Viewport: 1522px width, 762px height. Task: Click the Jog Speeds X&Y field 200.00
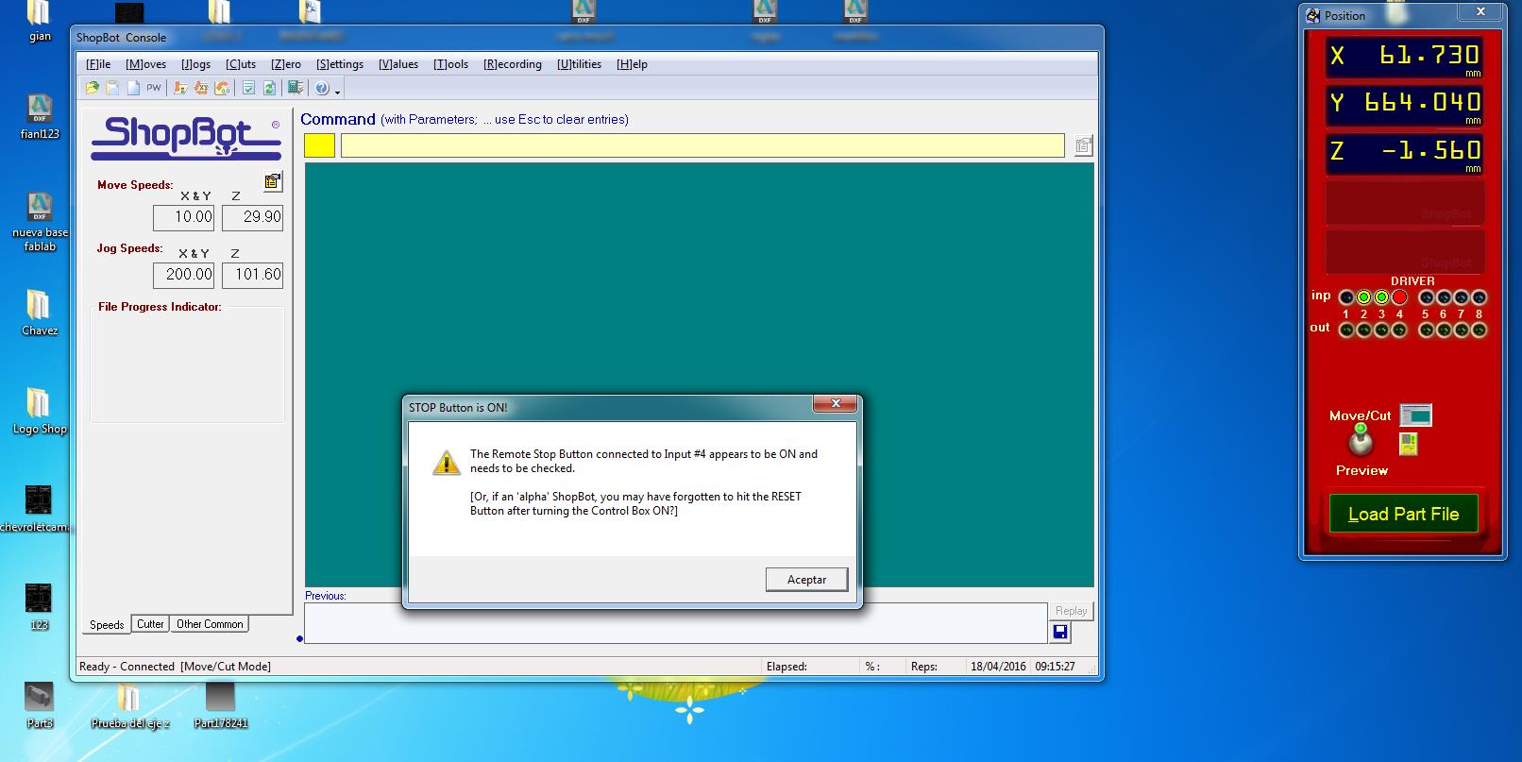pos(184,275)
